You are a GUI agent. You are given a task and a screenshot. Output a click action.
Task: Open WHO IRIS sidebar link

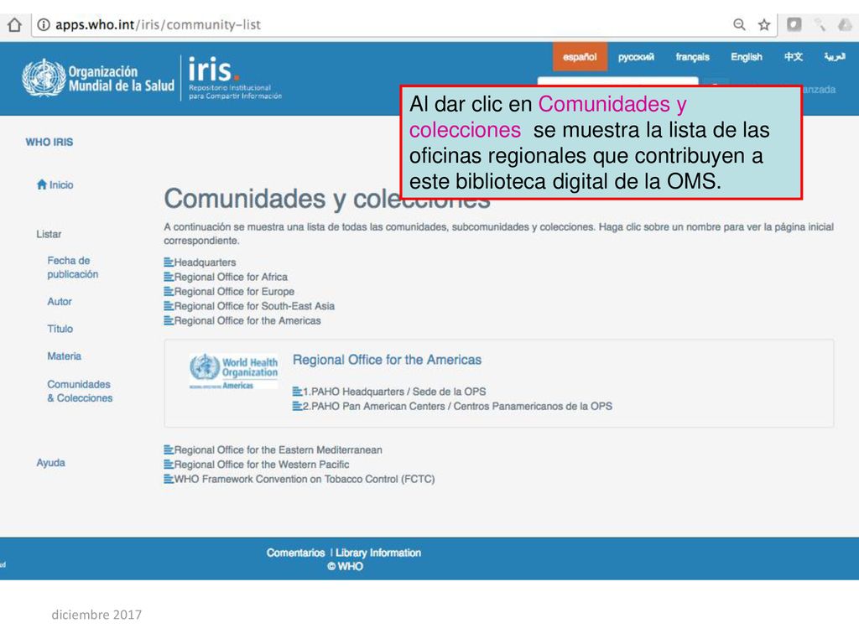point(49,142)
